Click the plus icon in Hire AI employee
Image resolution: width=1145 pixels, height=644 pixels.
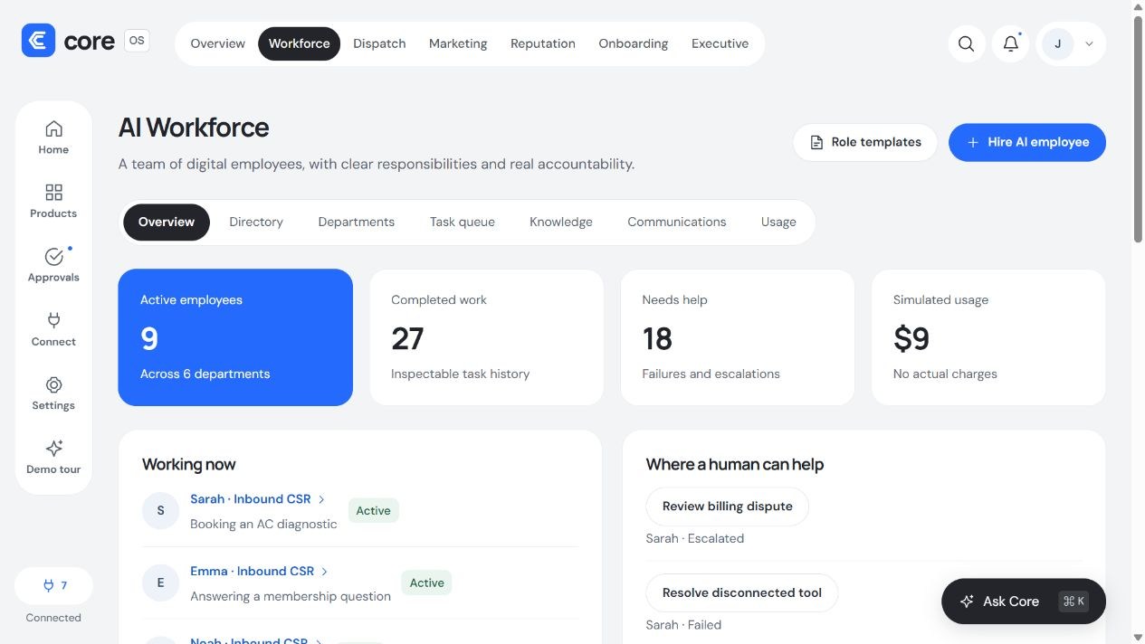973,142
